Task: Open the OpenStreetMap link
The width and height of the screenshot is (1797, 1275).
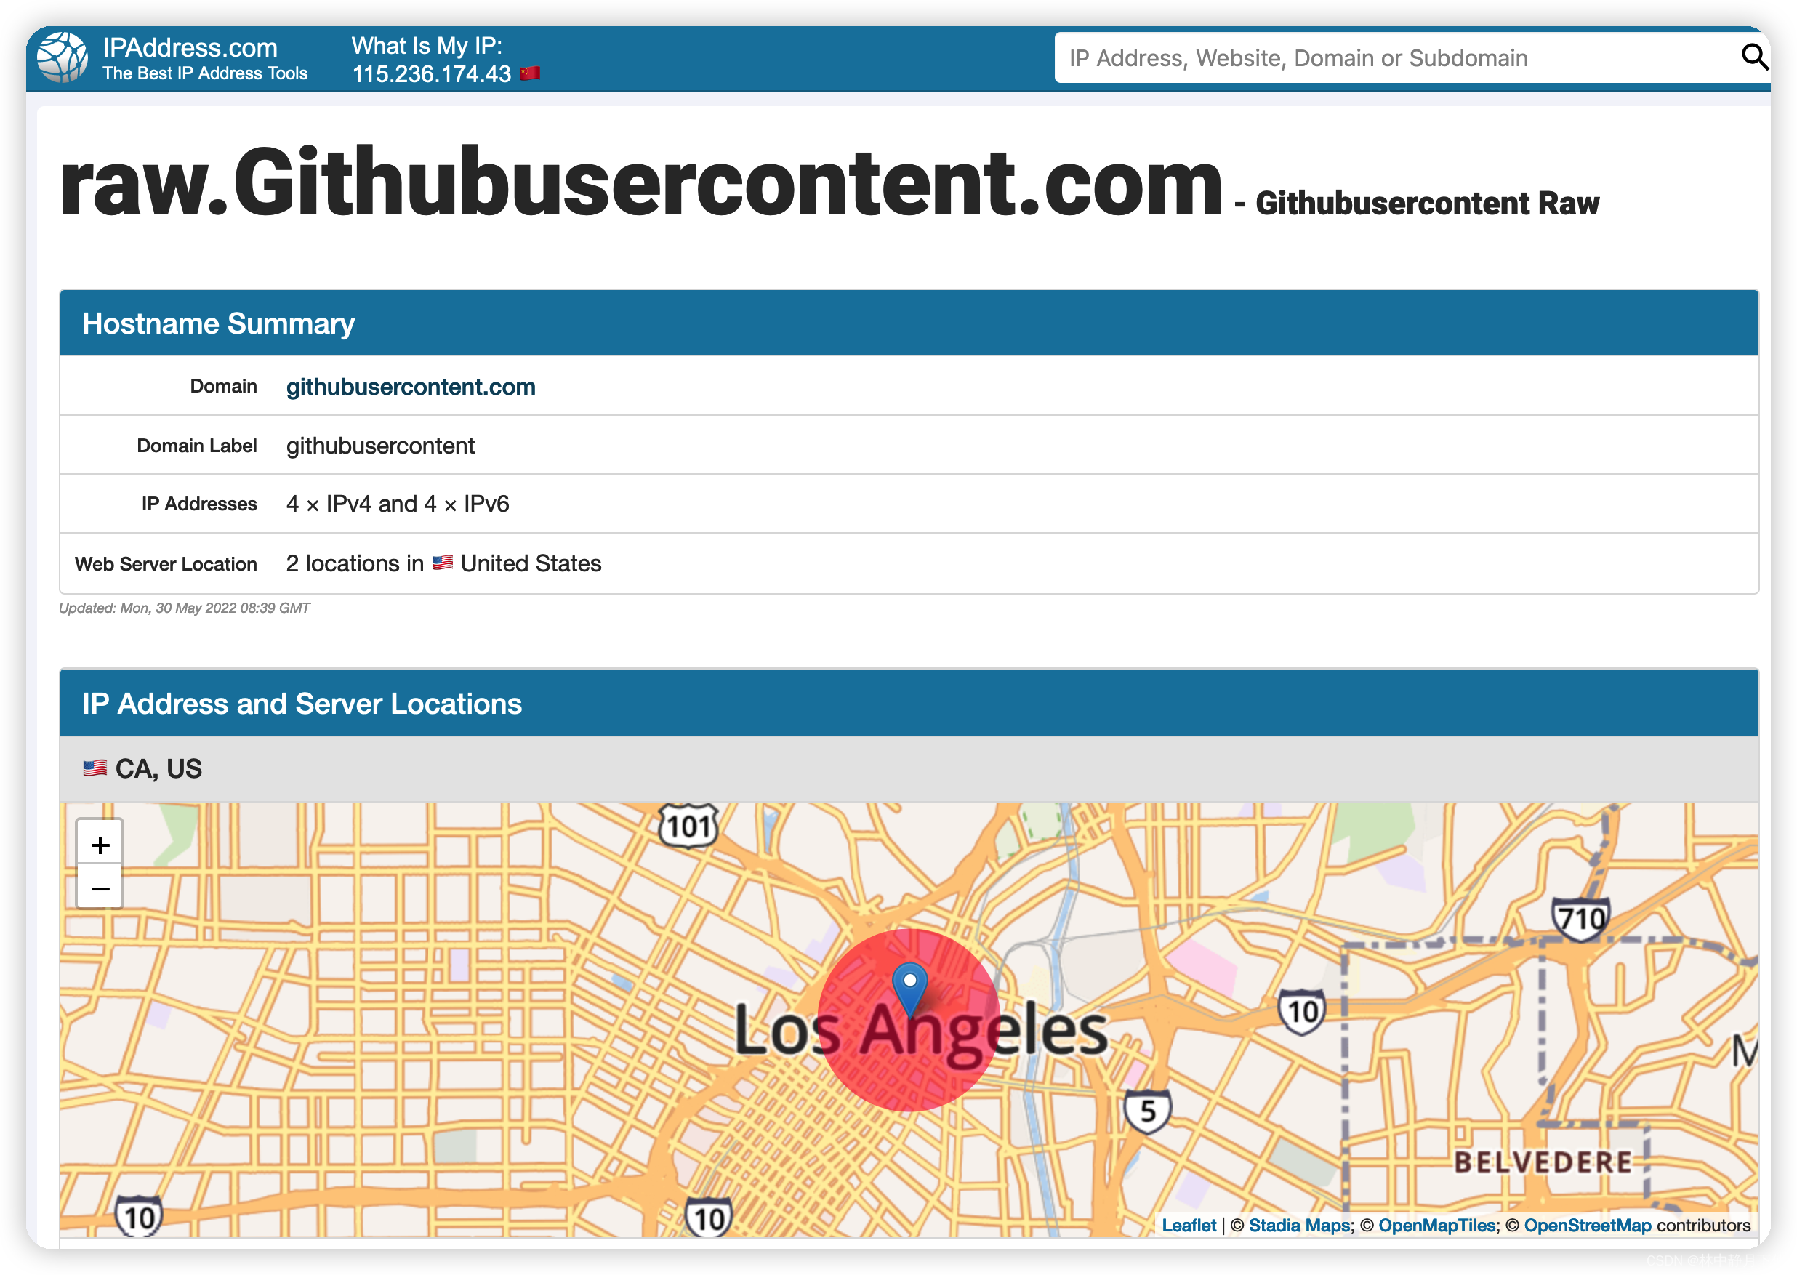Action: click(1588, 1226)
